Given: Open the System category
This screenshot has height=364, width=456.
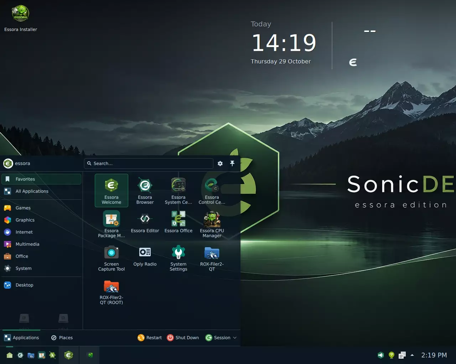Looking at the screenshot, I should pyautogui.click(x=41, y=268).
